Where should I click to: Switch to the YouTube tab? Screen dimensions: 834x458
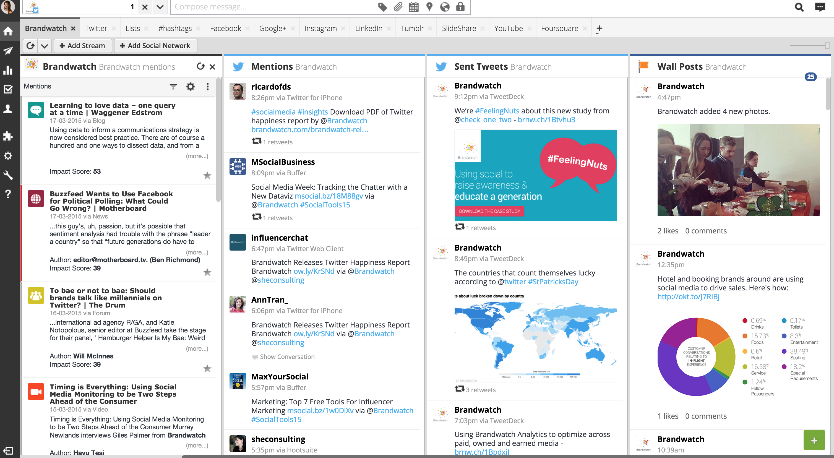508,28
